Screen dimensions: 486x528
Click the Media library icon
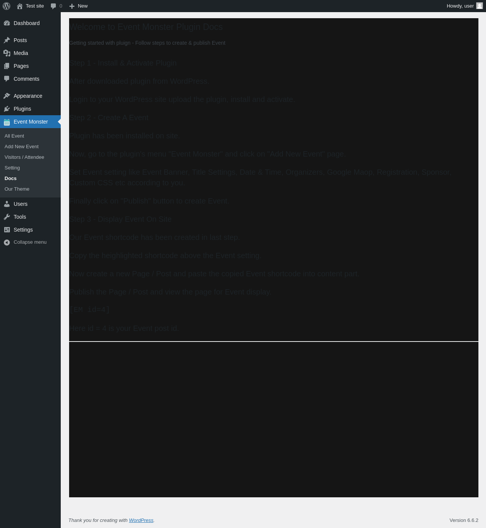pos(7,53)
